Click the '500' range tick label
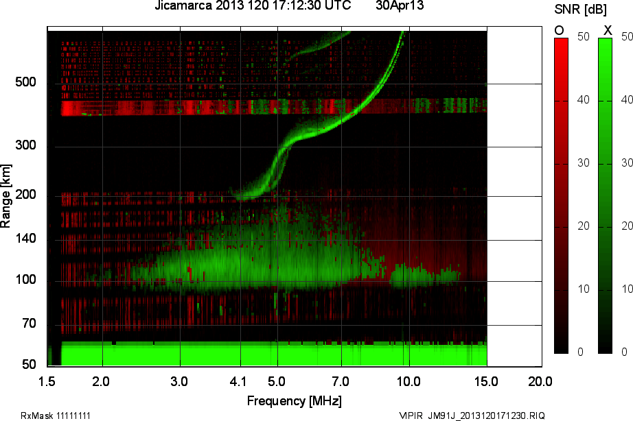Viewport: 633px width, 421px height. (x=25, y=82)
